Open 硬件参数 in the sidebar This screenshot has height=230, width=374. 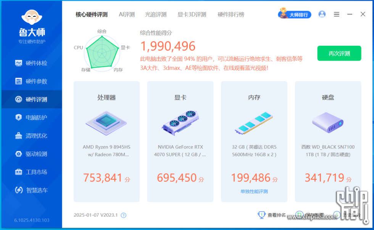pyautogui.click(x=32, y=81)
